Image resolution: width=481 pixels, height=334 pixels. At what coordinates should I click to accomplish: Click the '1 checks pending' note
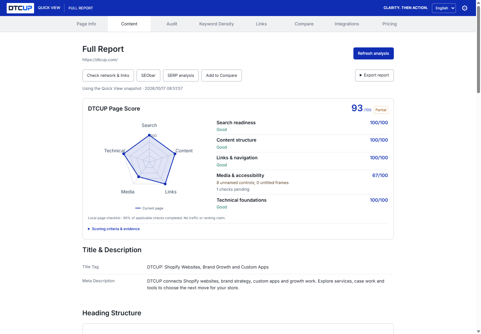pyautogui.click(x=233, y=189)
